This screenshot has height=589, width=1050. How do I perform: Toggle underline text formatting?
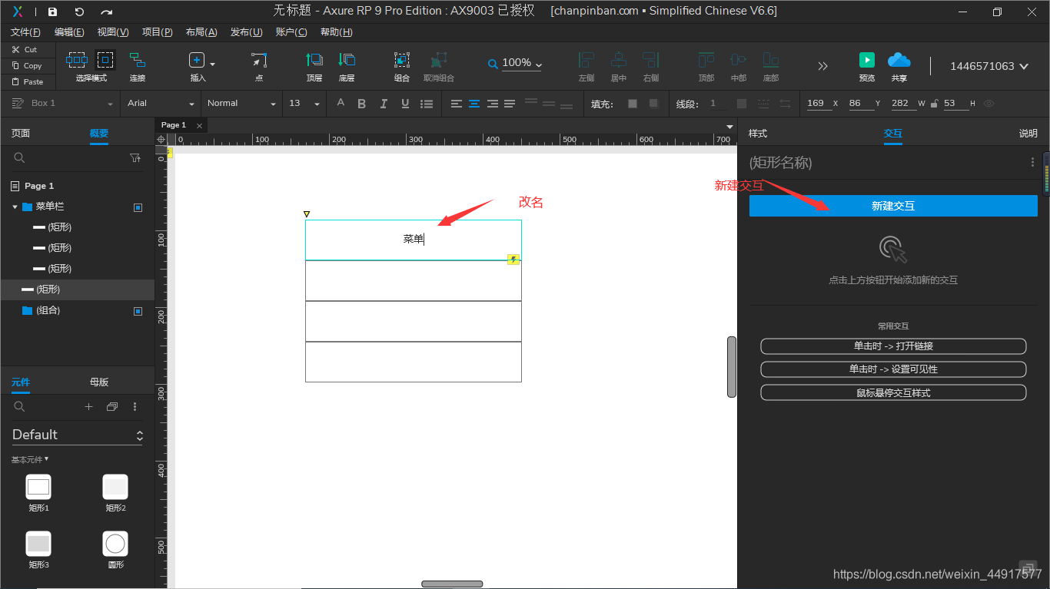(x=405, y=104)
